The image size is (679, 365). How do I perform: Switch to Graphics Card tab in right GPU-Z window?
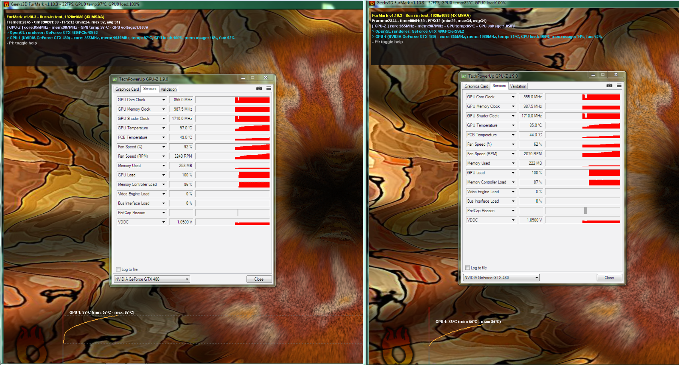pos(476,86)
